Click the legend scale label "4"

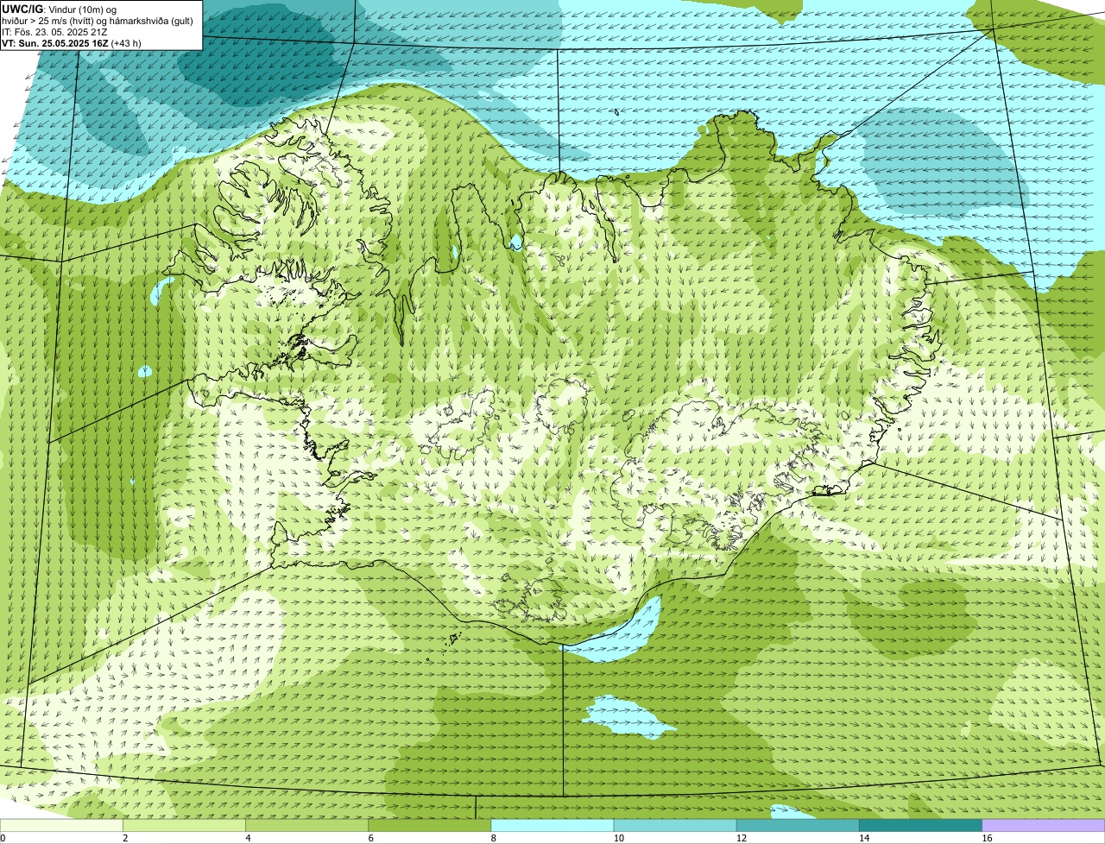point(248,838)
